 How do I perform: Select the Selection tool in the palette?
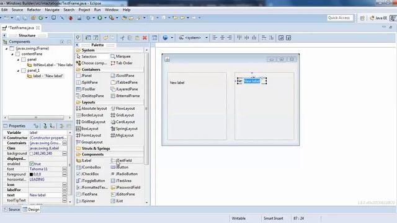point(87,56)
